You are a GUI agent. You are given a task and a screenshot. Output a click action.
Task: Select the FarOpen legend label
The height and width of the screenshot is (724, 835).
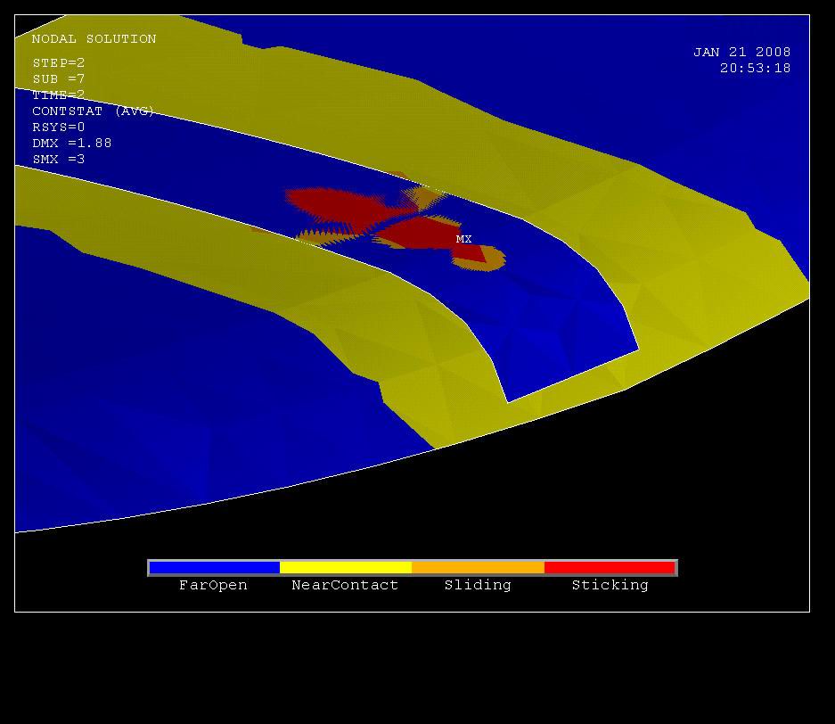[x=213, y=585]
